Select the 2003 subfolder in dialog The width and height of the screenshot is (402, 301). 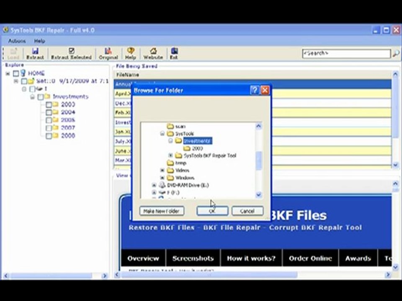point(197,148)
